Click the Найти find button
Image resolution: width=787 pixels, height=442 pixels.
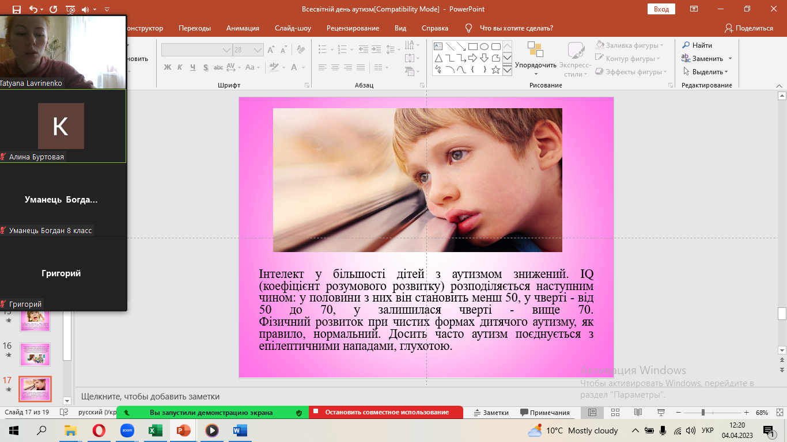pyautogui.click(x=697, y=45)
